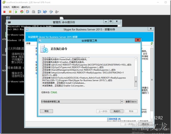171x134 pixels.
Task: Click the 查看日志(V) button
Action: point(131,101)
